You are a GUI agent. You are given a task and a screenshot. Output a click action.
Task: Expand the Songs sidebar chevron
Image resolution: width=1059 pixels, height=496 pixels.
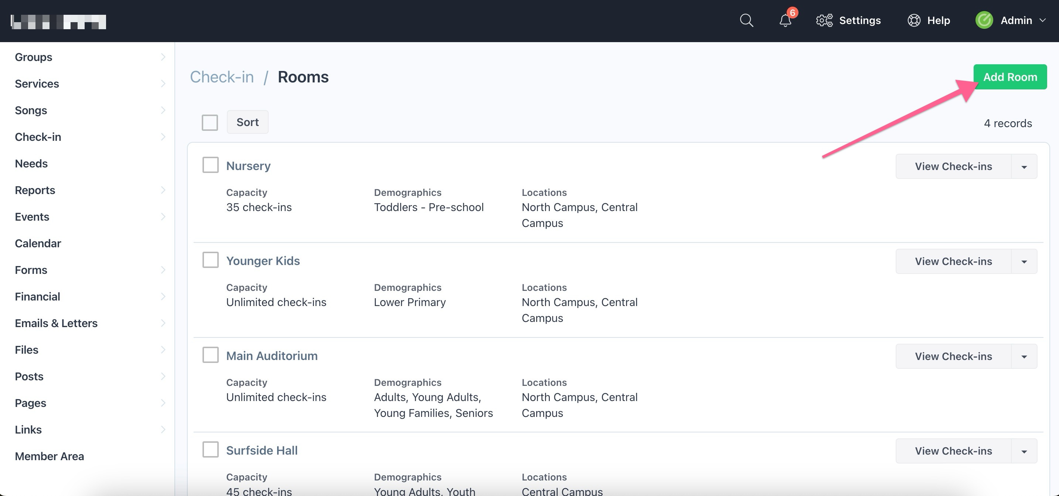(x=163, y=110)
